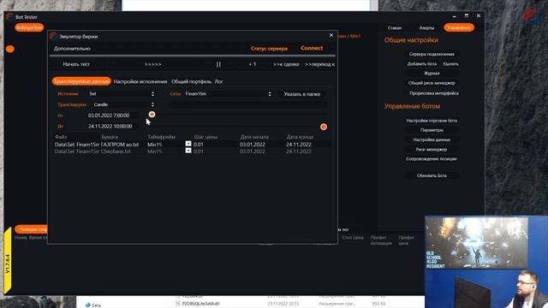Click the Дата начала column header
Viewport: 548px width, 308px height.
(254, 137)
